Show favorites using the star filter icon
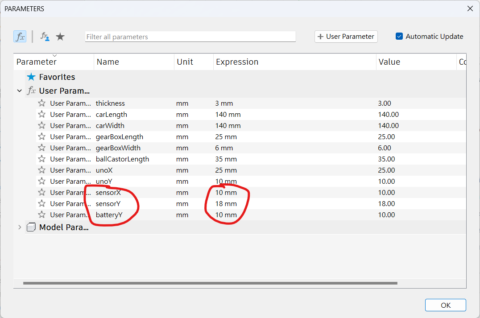480x318 pixels. pos(60,37)
